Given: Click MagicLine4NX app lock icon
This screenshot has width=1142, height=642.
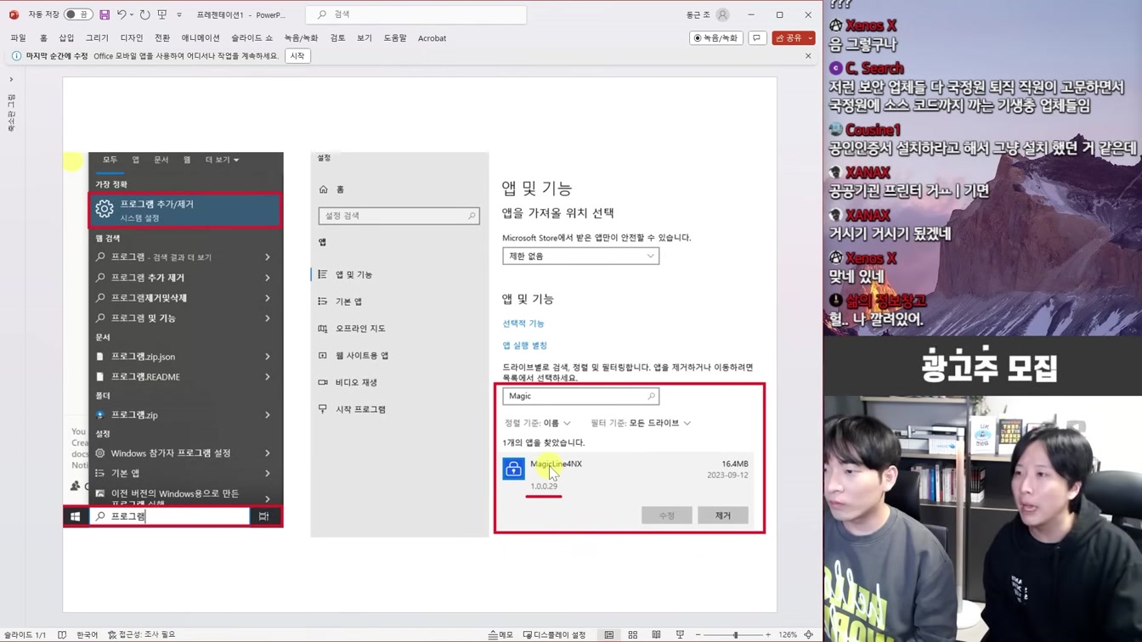Looking at the screenshot, I should pos(513,468).
